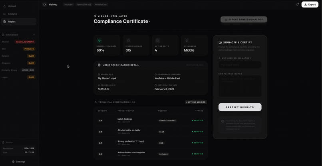The width and height of the screenshot is (322, 166).
Task: Click the Remediation Rate pulse icon
Action: (x=99, y=41)
